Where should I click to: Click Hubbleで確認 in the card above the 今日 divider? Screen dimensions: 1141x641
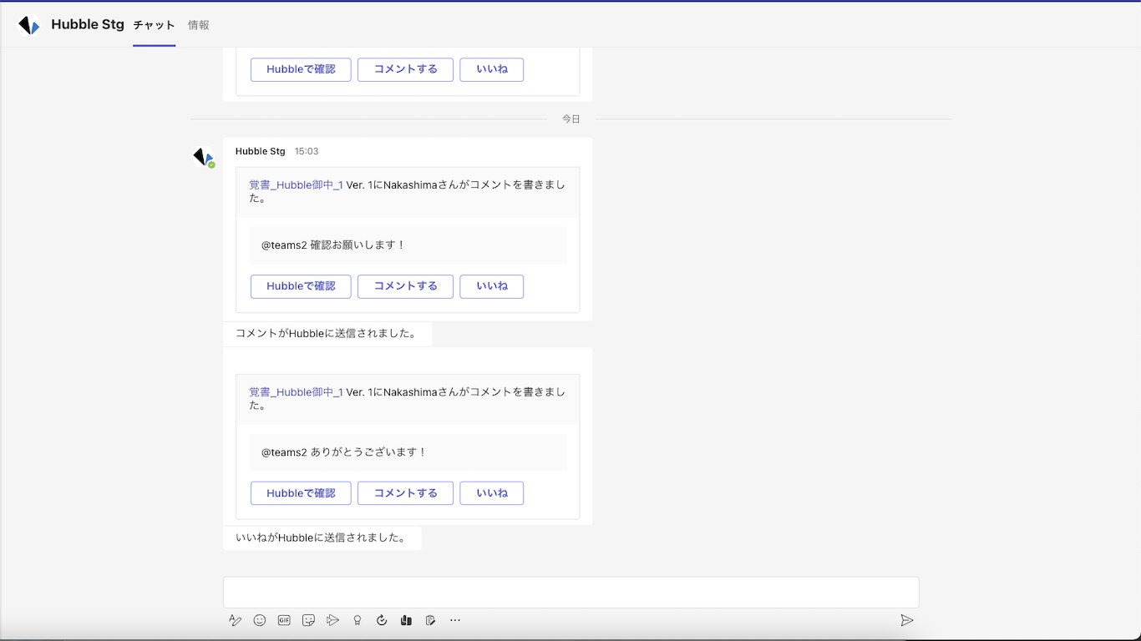point(301,69)
